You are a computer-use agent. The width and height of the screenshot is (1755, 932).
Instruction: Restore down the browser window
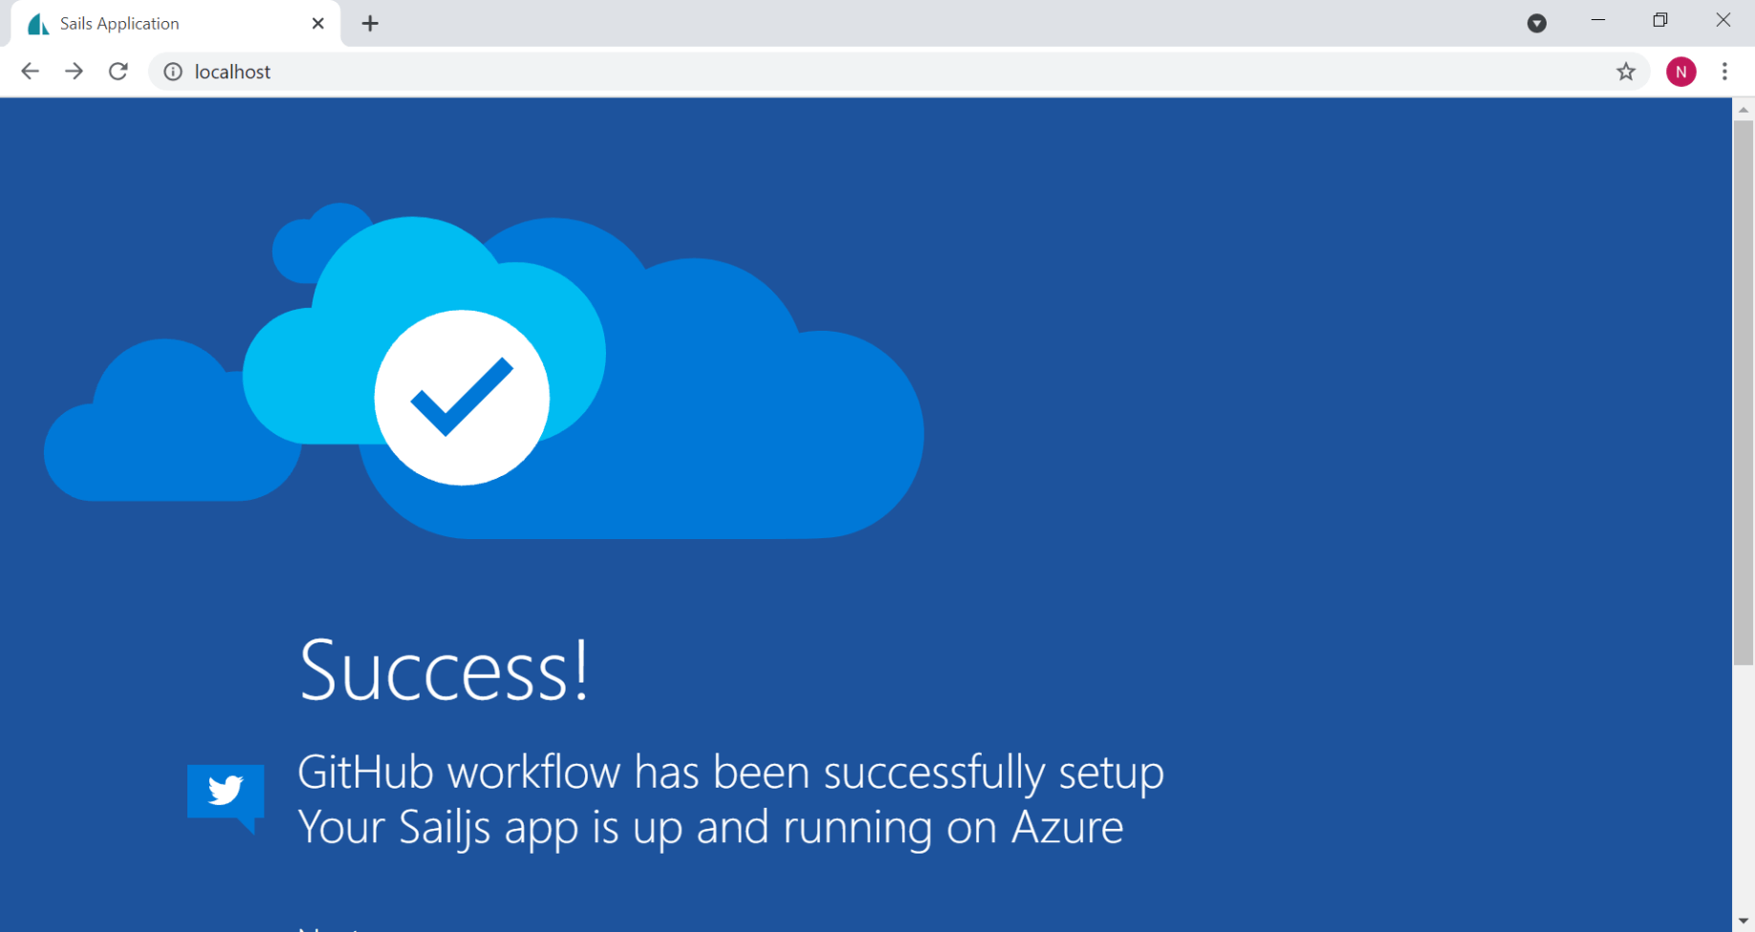tap(1660, 20)
